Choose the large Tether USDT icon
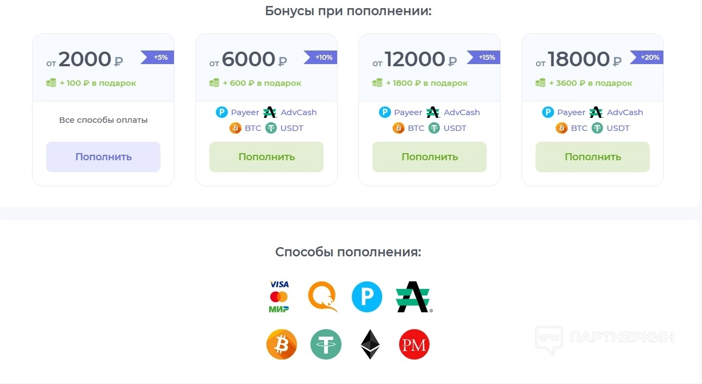Viewport: 702px width, 384px height. tap(326, 344)
